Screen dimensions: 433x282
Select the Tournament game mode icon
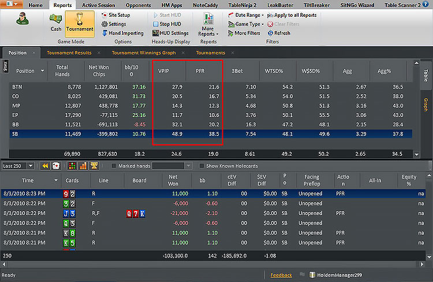80,23
